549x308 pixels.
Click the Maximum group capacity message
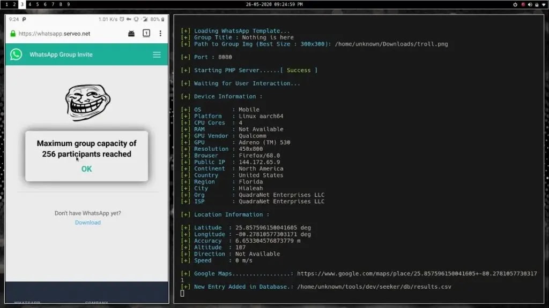(x=86, y=149)
